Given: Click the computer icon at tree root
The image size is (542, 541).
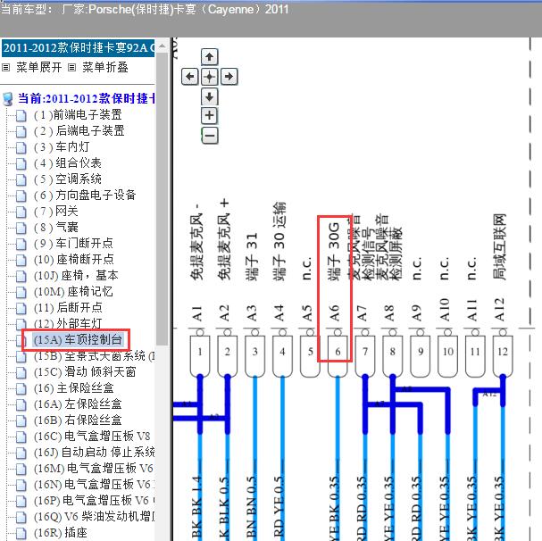Looking at the screenshot, I should point(8,99).
